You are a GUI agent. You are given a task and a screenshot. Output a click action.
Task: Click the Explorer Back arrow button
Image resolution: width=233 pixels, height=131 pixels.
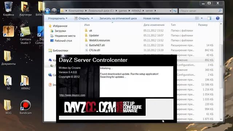(48, 11)
